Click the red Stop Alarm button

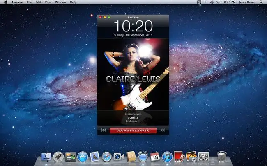(x=133, y=130)
